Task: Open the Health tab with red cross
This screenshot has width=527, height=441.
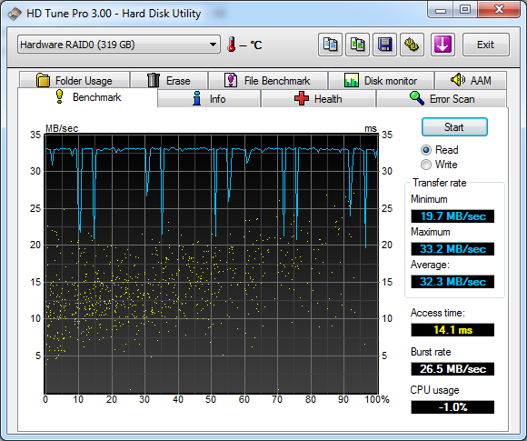Action: [x=318, y=99]
